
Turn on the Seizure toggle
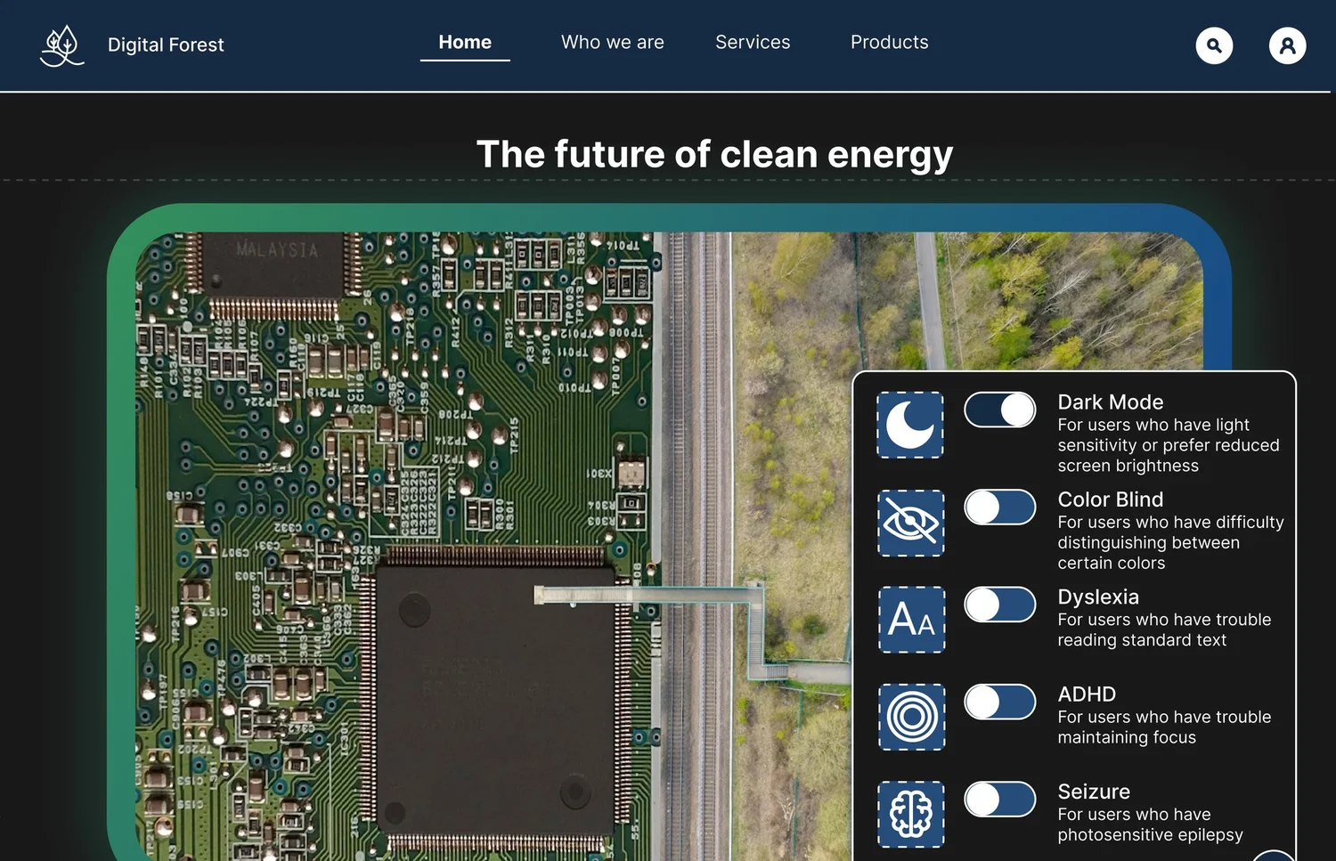1000,799
